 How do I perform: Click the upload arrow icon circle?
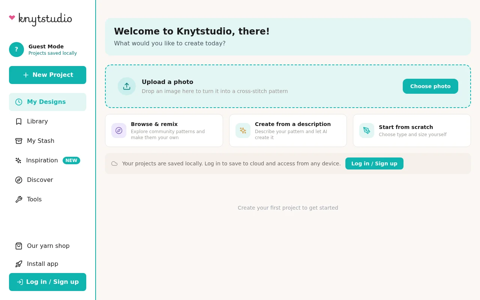(x=127, y=86)
